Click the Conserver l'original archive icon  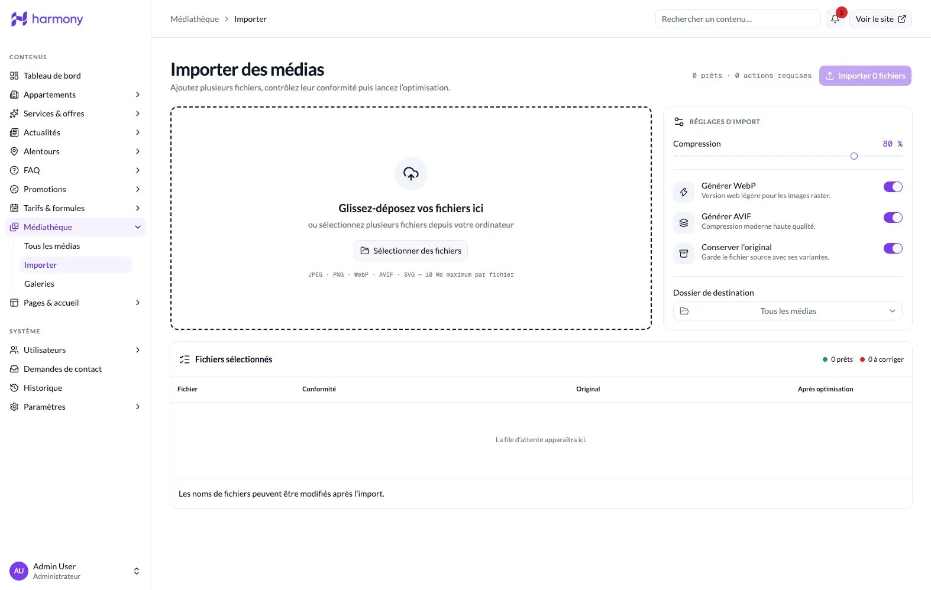click(x=684, y=253)
